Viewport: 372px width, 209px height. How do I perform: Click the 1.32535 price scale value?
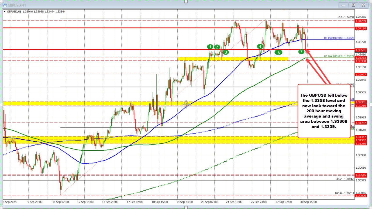(x=360, y=92)
